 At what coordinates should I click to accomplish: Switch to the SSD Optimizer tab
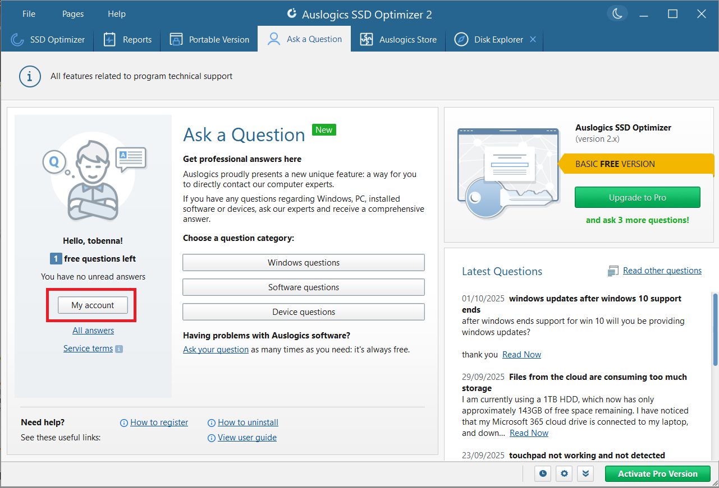[x=48, y=40]
